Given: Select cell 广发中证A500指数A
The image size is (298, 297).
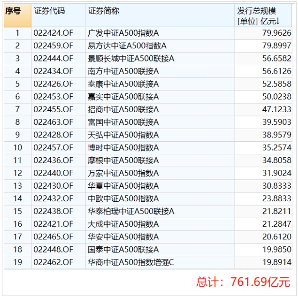Looking at the screenshot, I should coord(160,33).
